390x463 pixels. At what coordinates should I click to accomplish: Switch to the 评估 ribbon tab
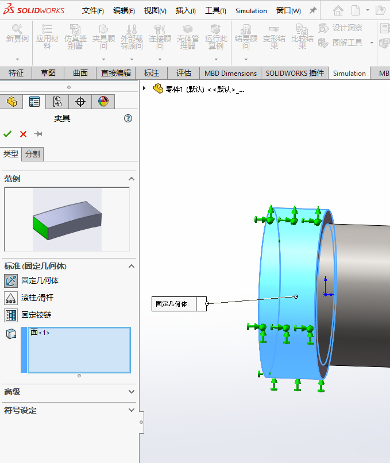point(184,73)
